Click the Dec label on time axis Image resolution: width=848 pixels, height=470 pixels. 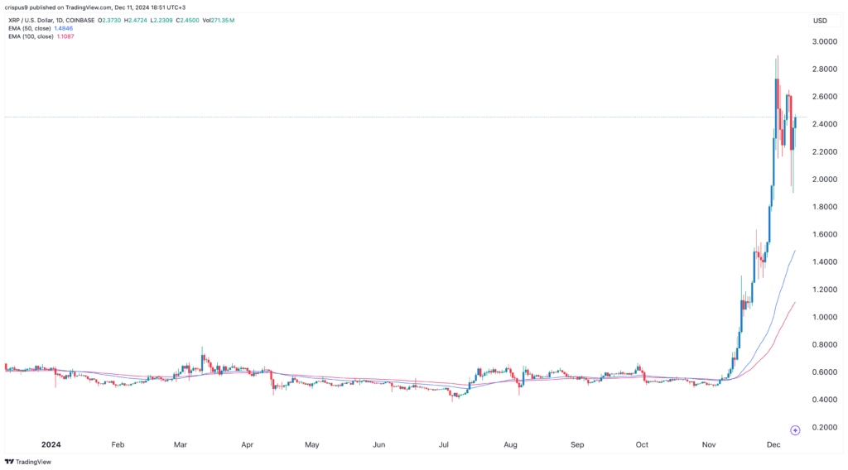[774, 444]
